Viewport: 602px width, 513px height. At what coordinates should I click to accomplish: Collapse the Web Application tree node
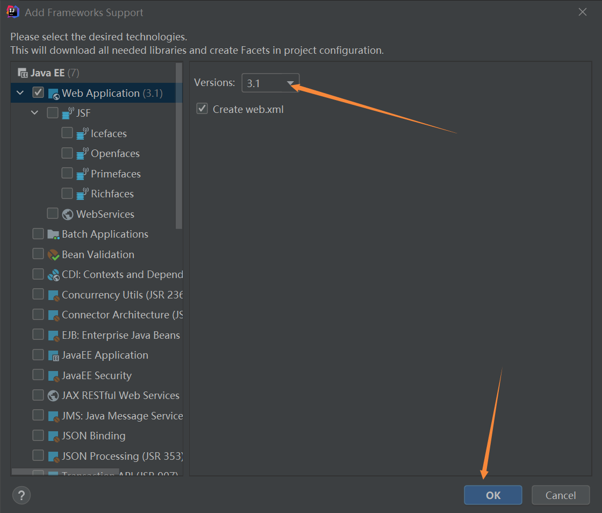point(20,92)
